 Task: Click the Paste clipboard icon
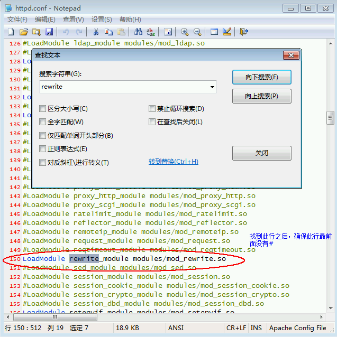click(x=121, y=32)
